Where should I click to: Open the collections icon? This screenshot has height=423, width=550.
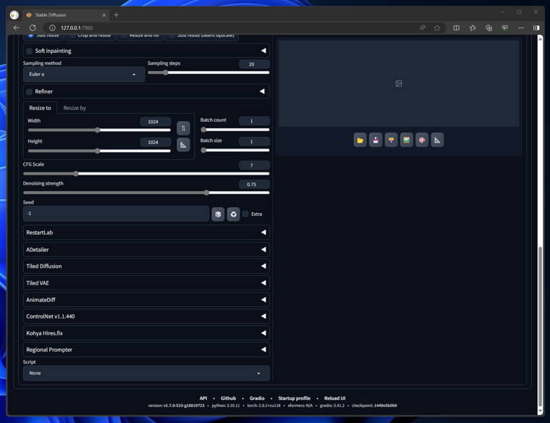tap(488, 28)
